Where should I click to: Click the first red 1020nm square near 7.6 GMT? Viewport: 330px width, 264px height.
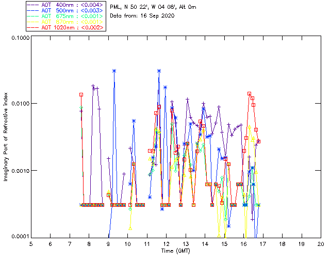81,95
